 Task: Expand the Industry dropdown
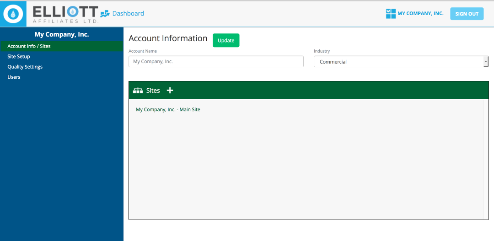point(401,62)
